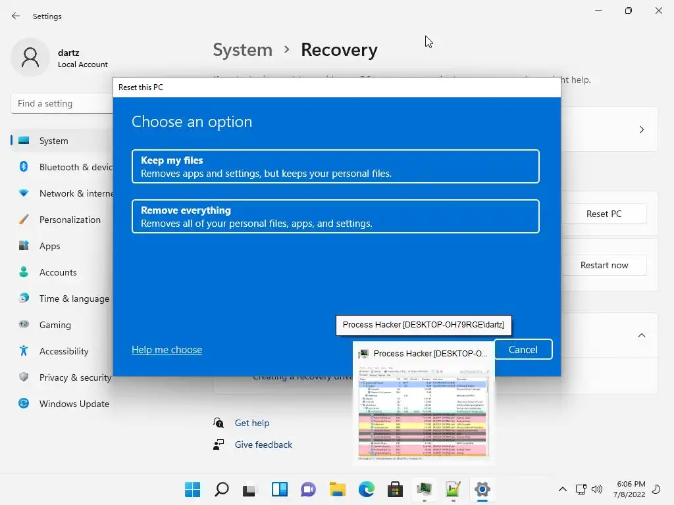Open Microsoft Store from the taskbar

coord(395,489)
